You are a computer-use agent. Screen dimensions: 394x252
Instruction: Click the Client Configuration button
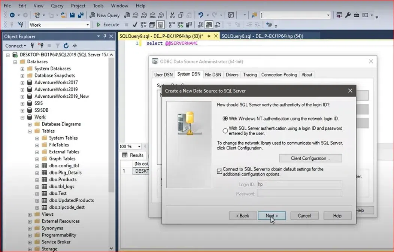(310, 158)
